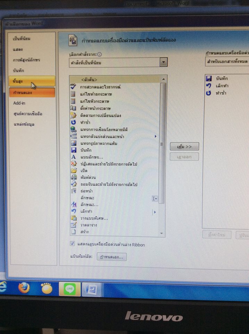Click the เอาออก remove button
249x334 pixels.
pos(184,157)
